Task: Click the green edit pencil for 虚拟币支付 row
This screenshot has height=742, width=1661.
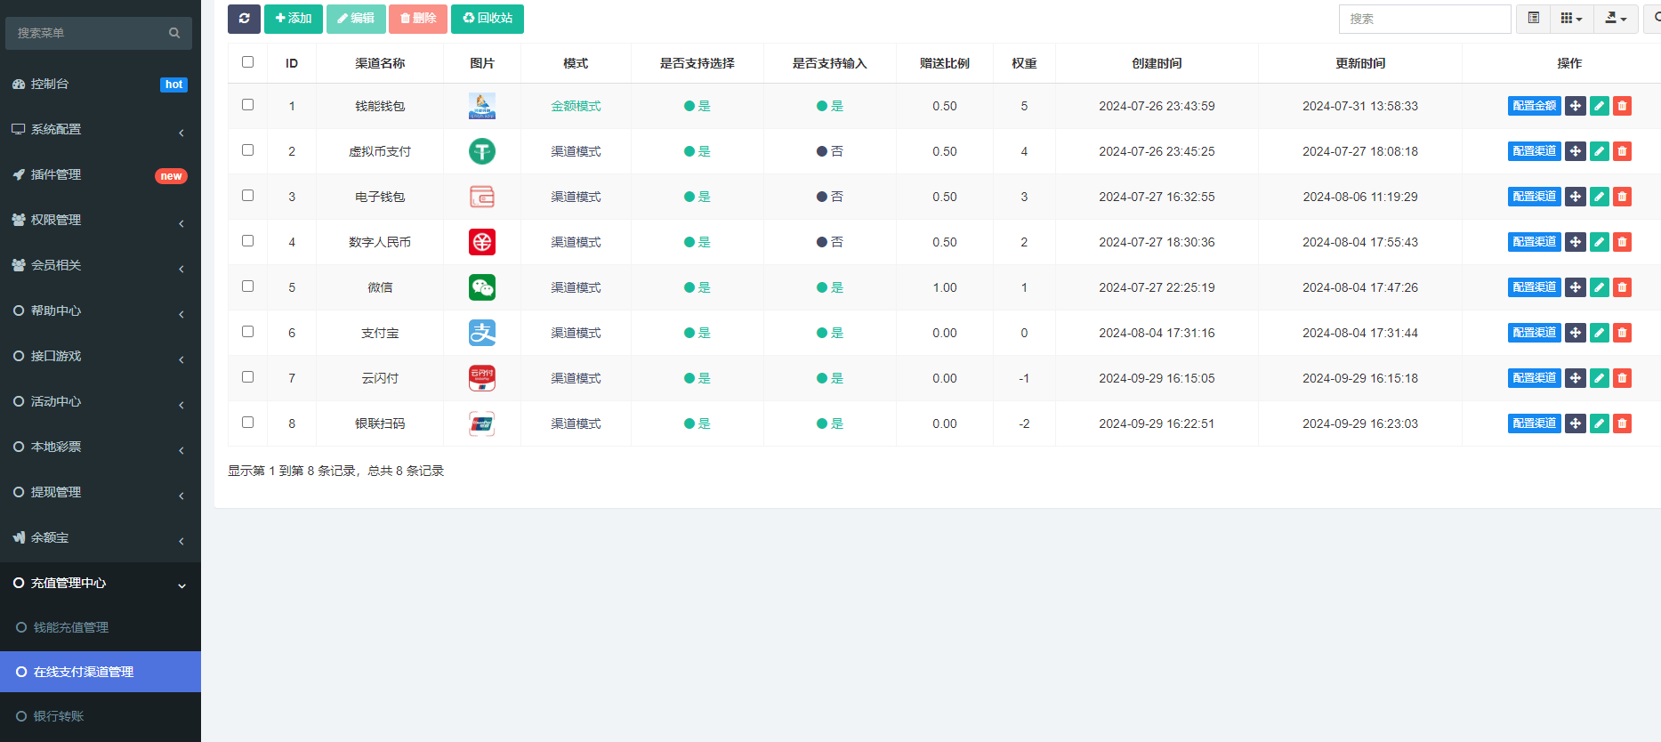Action: [x=1599, y=151]
